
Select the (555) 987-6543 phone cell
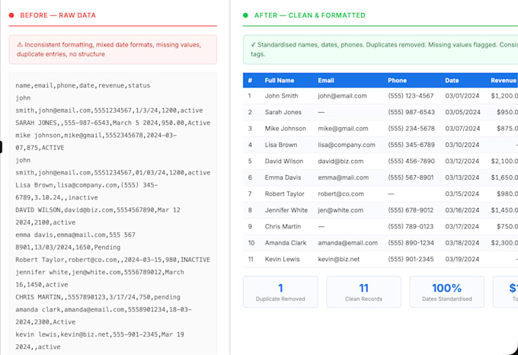pos(411,112)
